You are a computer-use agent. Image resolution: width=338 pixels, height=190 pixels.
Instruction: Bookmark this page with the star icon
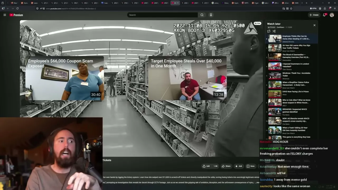[291, 8]
